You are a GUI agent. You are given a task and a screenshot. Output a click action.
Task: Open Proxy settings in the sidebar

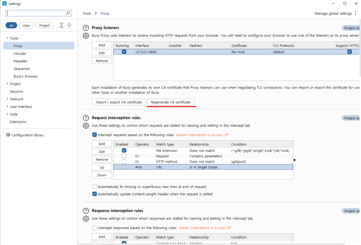[x=39, y=46]
